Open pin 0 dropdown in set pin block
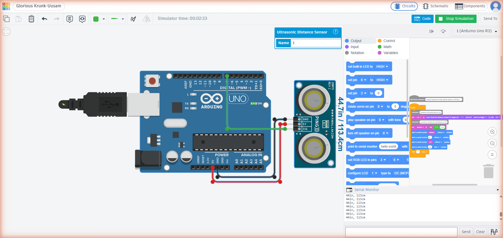The width and height of the screenshot is (503, 238). (x=363, y=80)
